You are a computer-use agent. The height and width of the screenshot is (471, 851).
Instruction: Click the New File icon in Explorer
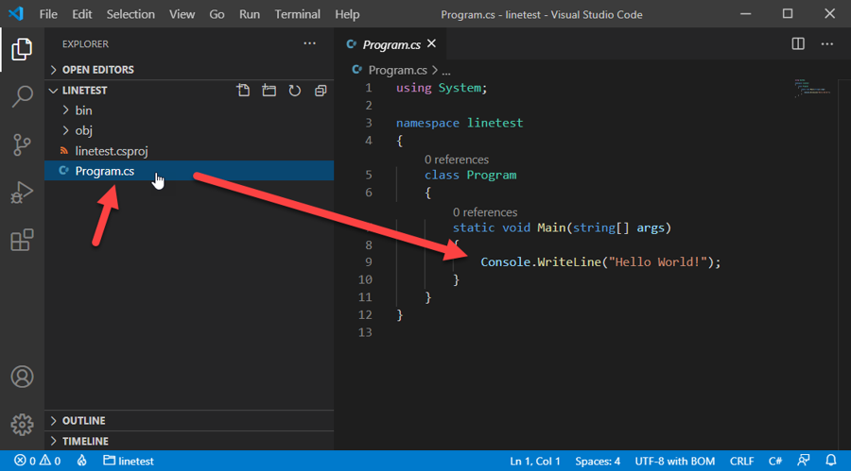[244, 91]
